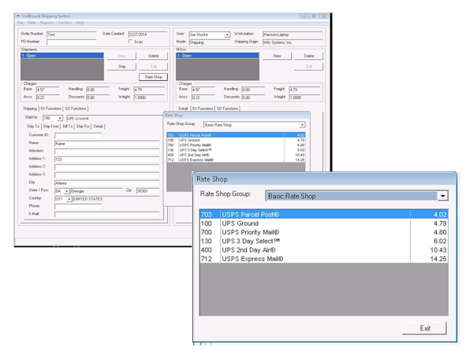Viewport: 473px width, 354px height.
Task: Click Shipments Freight field showing 4.79
Action: point(149,90)
